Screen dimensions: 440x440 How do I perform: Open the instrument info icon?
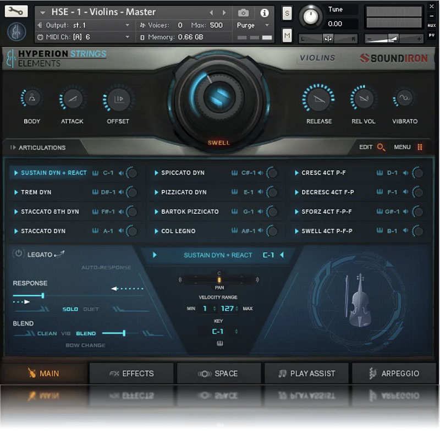click(265, 13)
